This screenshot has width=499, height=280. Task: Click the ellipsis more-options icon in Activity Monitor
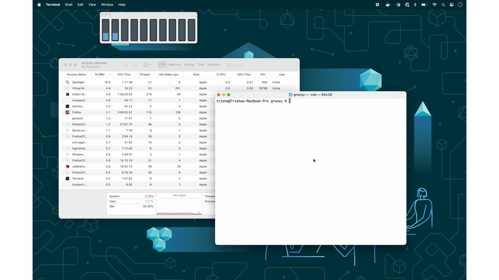(146, 65)
